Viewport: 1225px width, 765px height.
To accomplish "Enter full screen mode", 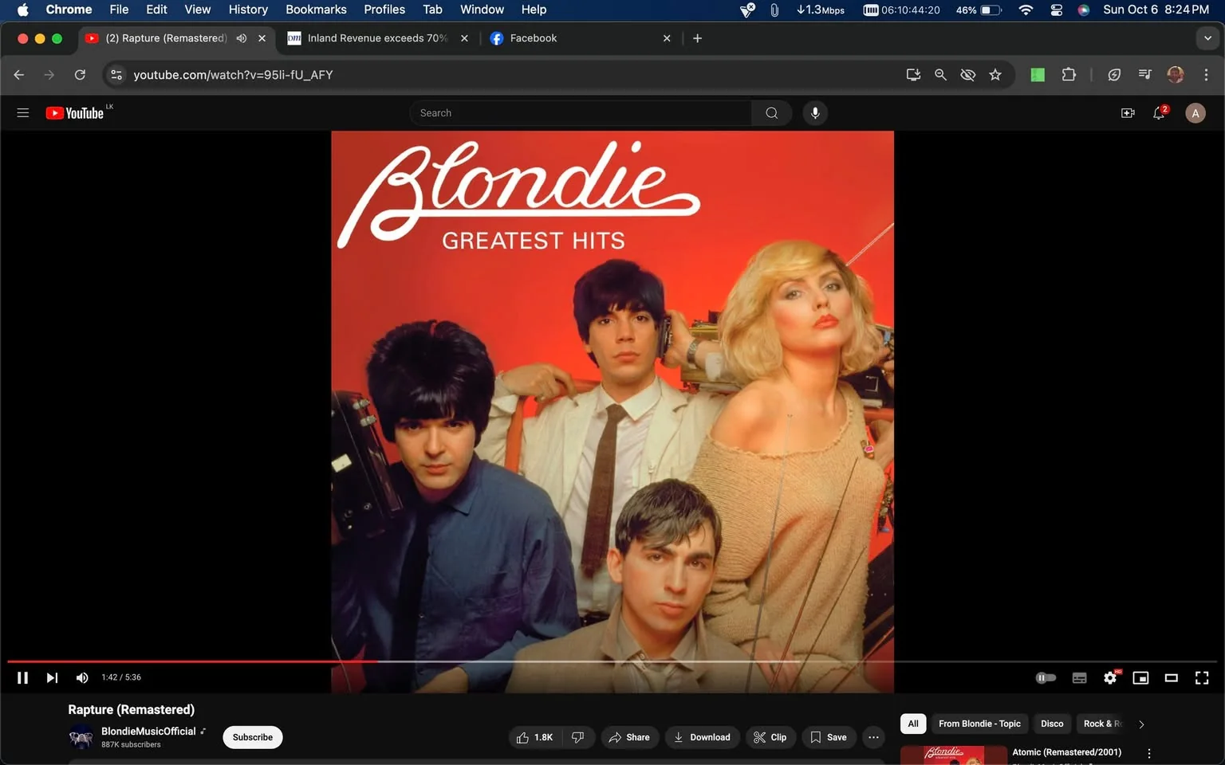I will pos(1202,677).
